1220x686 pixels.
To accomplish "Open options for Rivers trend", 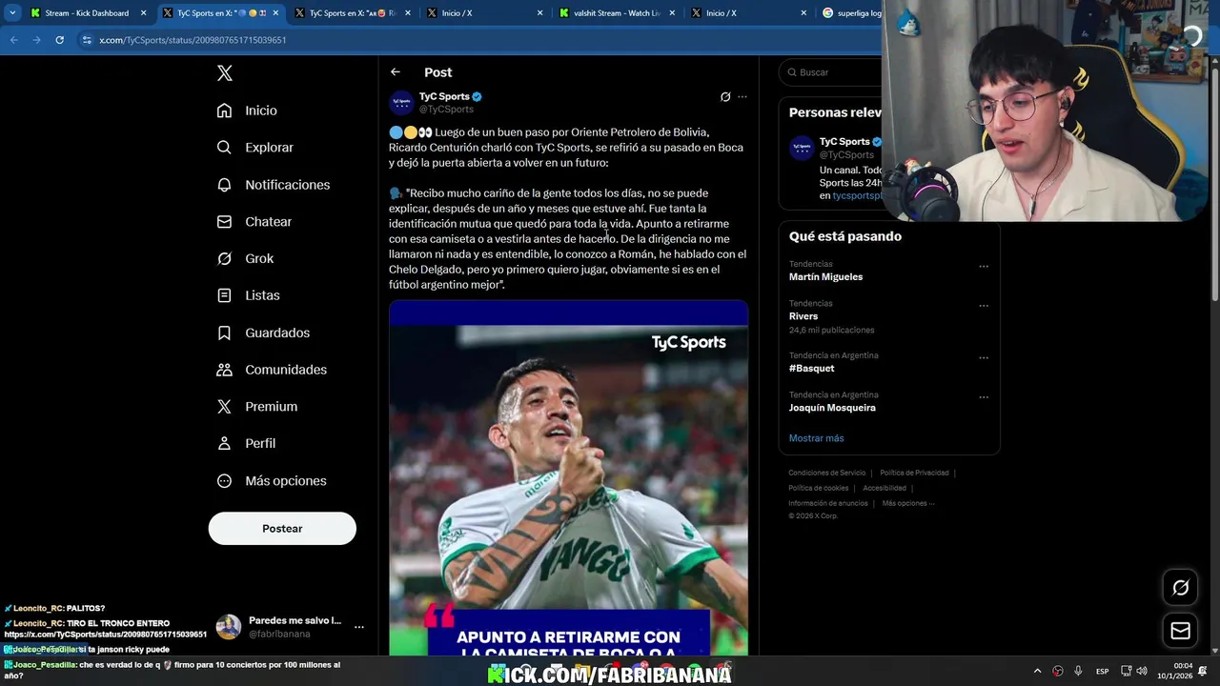I will 984,306.
